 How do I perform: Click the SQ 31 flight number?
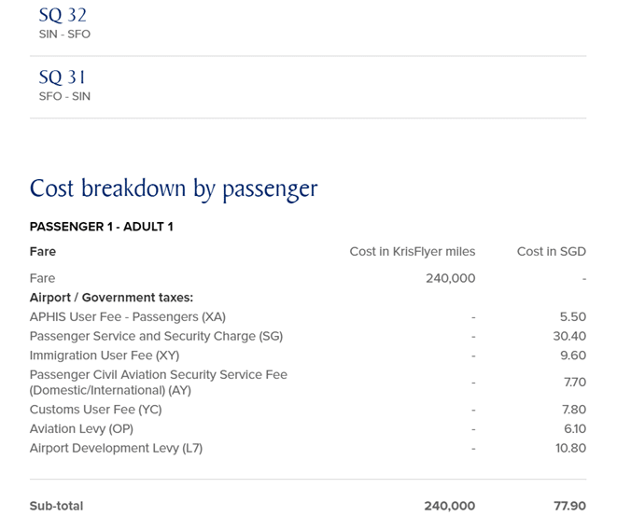pyautogui.click(x=62, y=77)
